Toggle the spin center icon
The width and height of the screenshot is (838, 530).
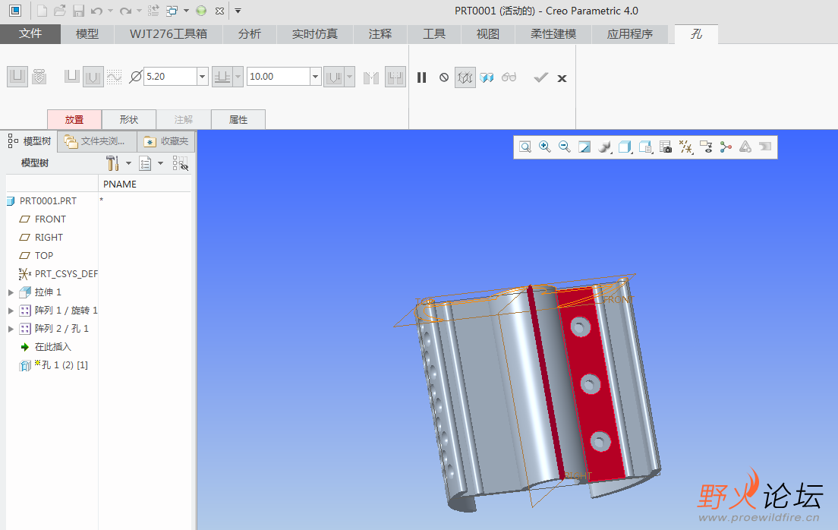(x=725, y=147)
